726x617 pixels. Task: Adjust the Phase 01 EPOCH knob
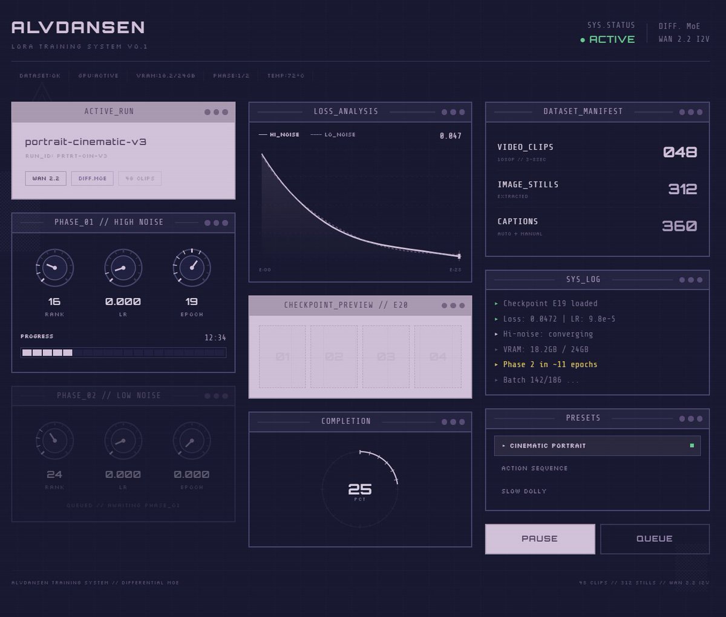[192, 267]
